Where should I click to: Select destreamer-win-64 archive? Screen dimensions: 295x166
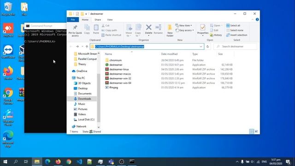[x=120, y=83]
